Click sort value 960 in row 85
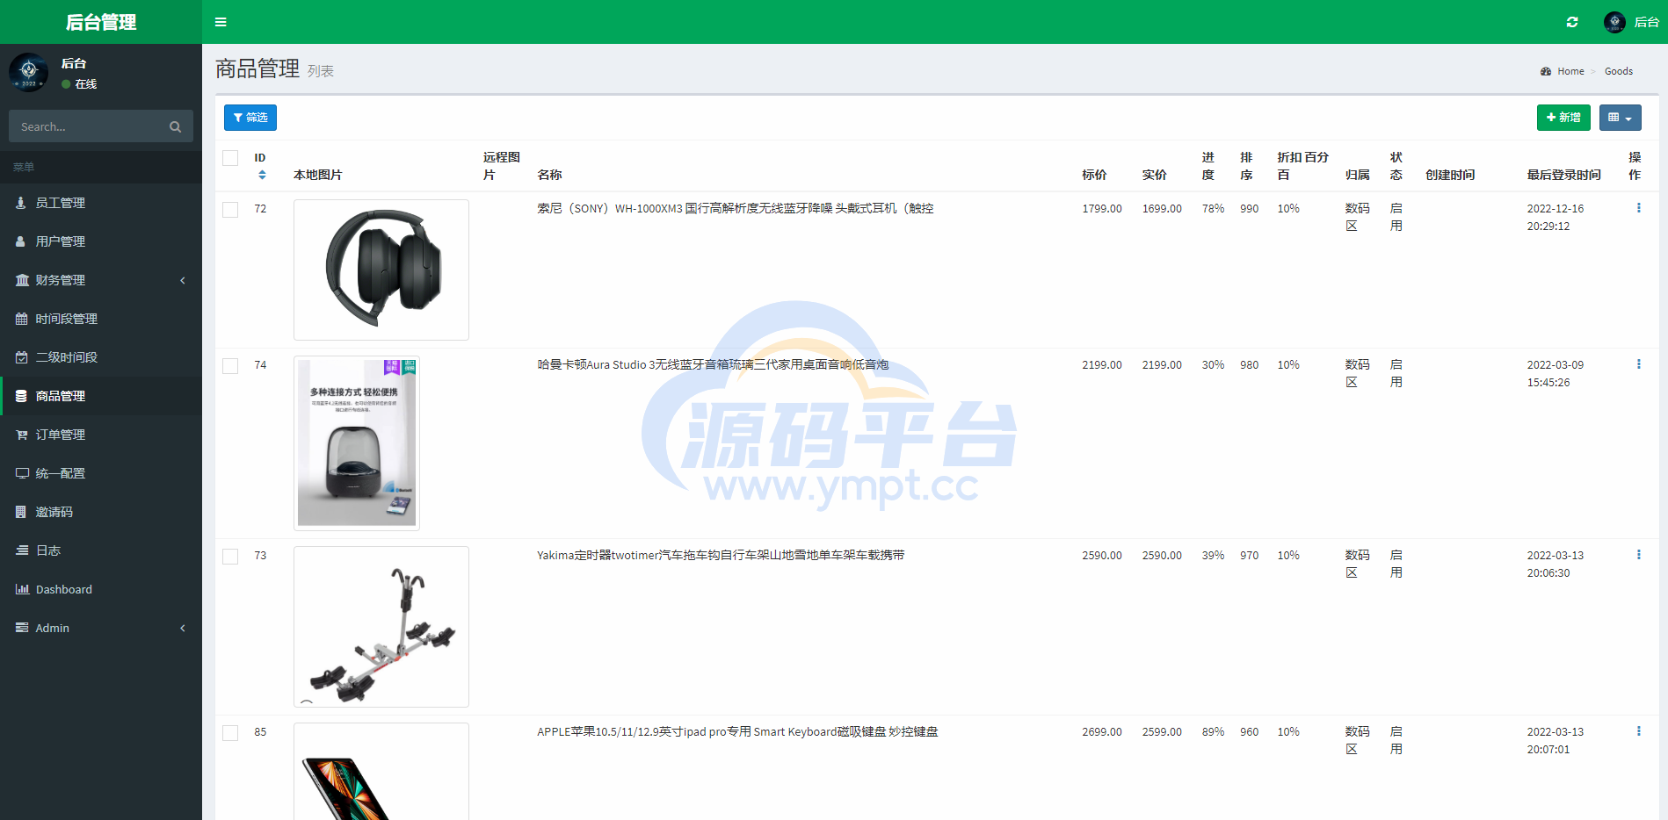This screenshot has width=1668, height=820. tap(1249, 731)
